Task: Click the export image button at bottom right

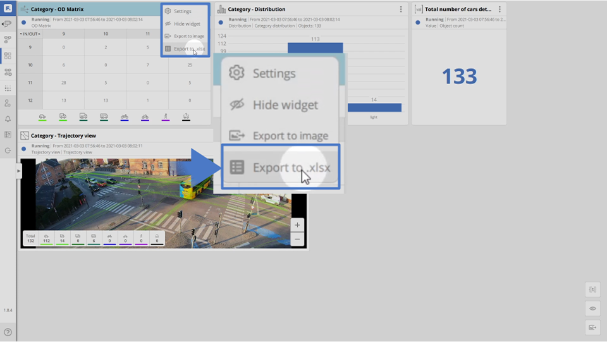Action: pyautogui.click(x=592, y=327)
